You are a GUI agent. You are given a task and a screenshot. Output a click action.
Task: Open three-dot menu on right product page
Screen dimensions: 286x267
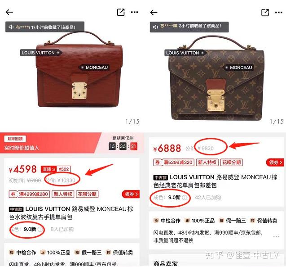pyautogui.click(x=279, y=13)
